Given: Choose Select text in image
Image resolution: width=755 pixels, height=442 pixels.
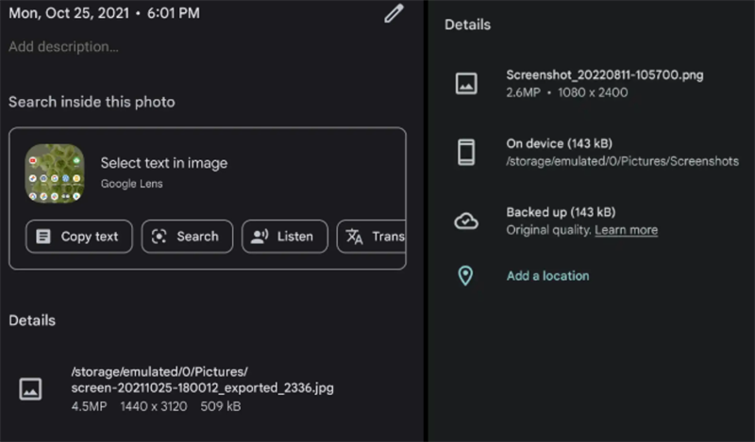Looking at the screenshot, I should click(164, 163).
